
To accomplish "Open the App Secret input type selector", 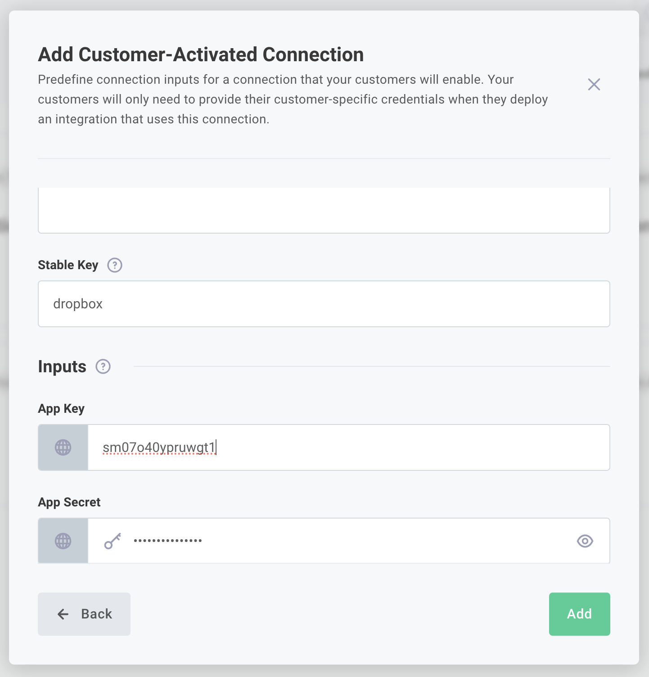I will click(x=63, y=541).
